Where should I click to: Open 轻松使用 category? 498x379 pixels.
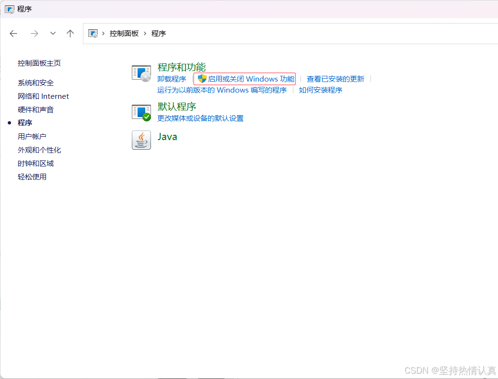tap(32, 177)
